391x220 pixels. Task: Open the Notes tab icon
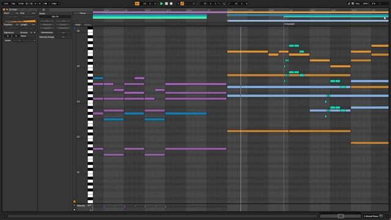click(43, 10)
